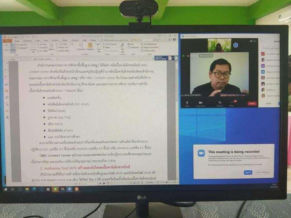Activate the Highlight tool
This screenshot has width=291, height=218.
[90, 47]
